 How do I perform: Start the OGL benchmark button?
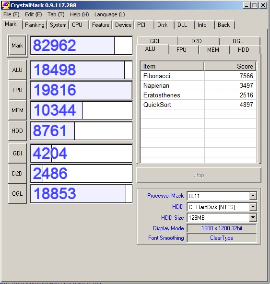tap(17, 194)
